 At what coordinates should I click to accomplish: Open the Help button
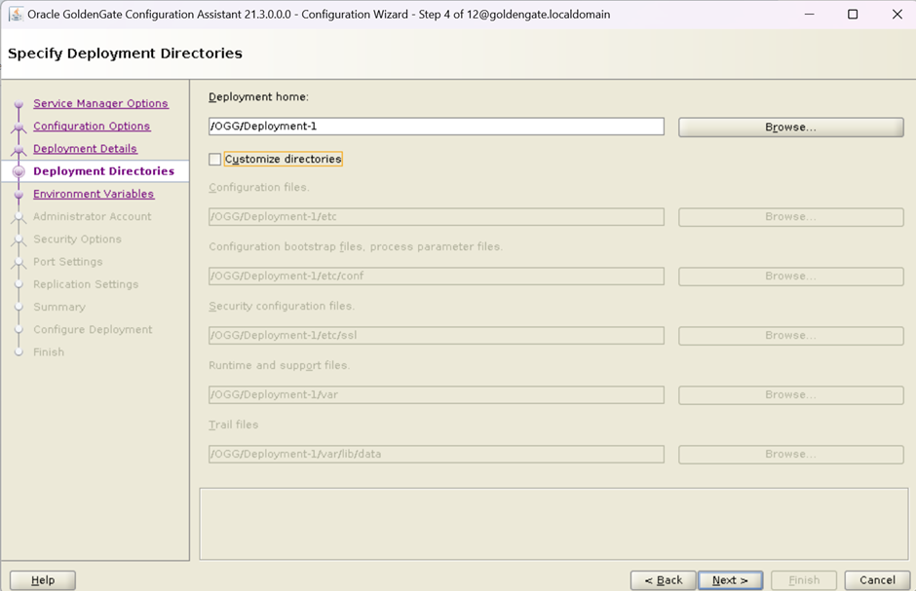(x=43, y=580)
